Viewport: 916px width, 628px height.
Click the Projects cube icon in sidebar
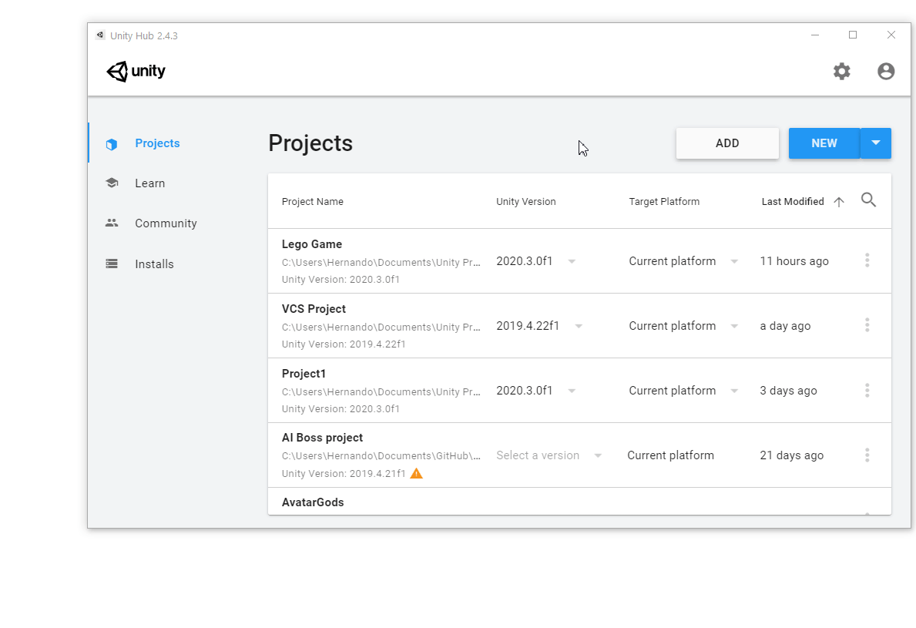coord(112,144)
